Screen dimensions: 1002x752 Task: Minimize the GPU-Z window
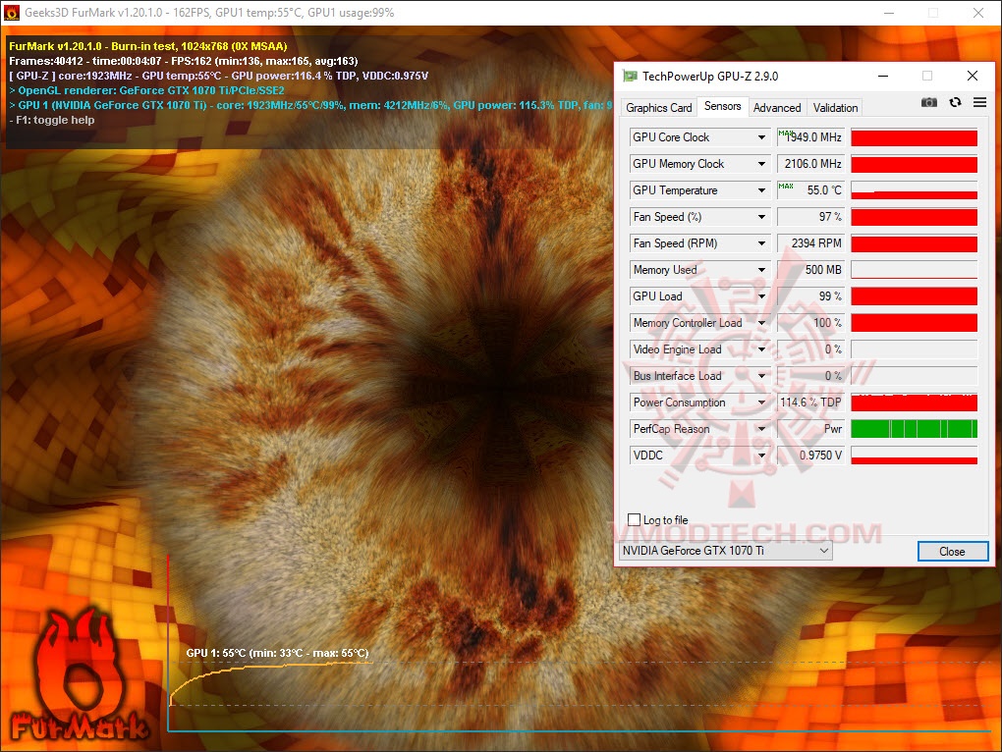click(x=883, y=76)
